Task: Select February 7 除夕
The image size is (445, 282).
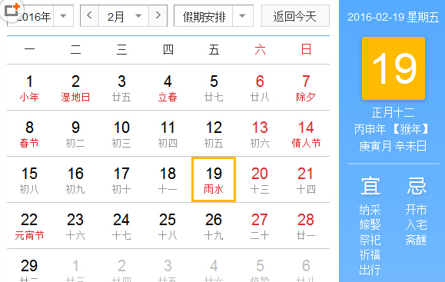Action: point(306,88)
